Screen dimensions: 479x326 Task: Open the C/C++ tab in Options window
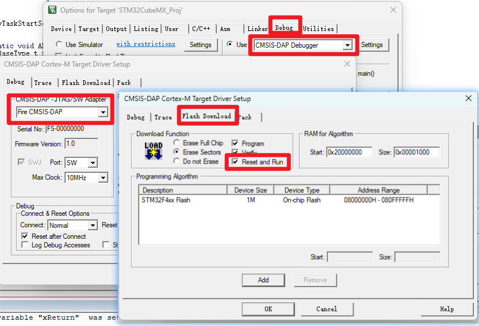point(201,29)
